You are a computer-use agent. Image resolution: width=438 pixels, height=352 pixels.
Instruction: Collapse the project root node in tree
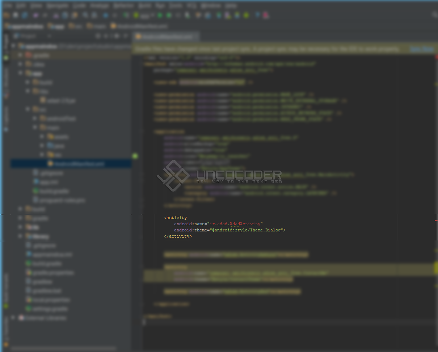(14, 46)
